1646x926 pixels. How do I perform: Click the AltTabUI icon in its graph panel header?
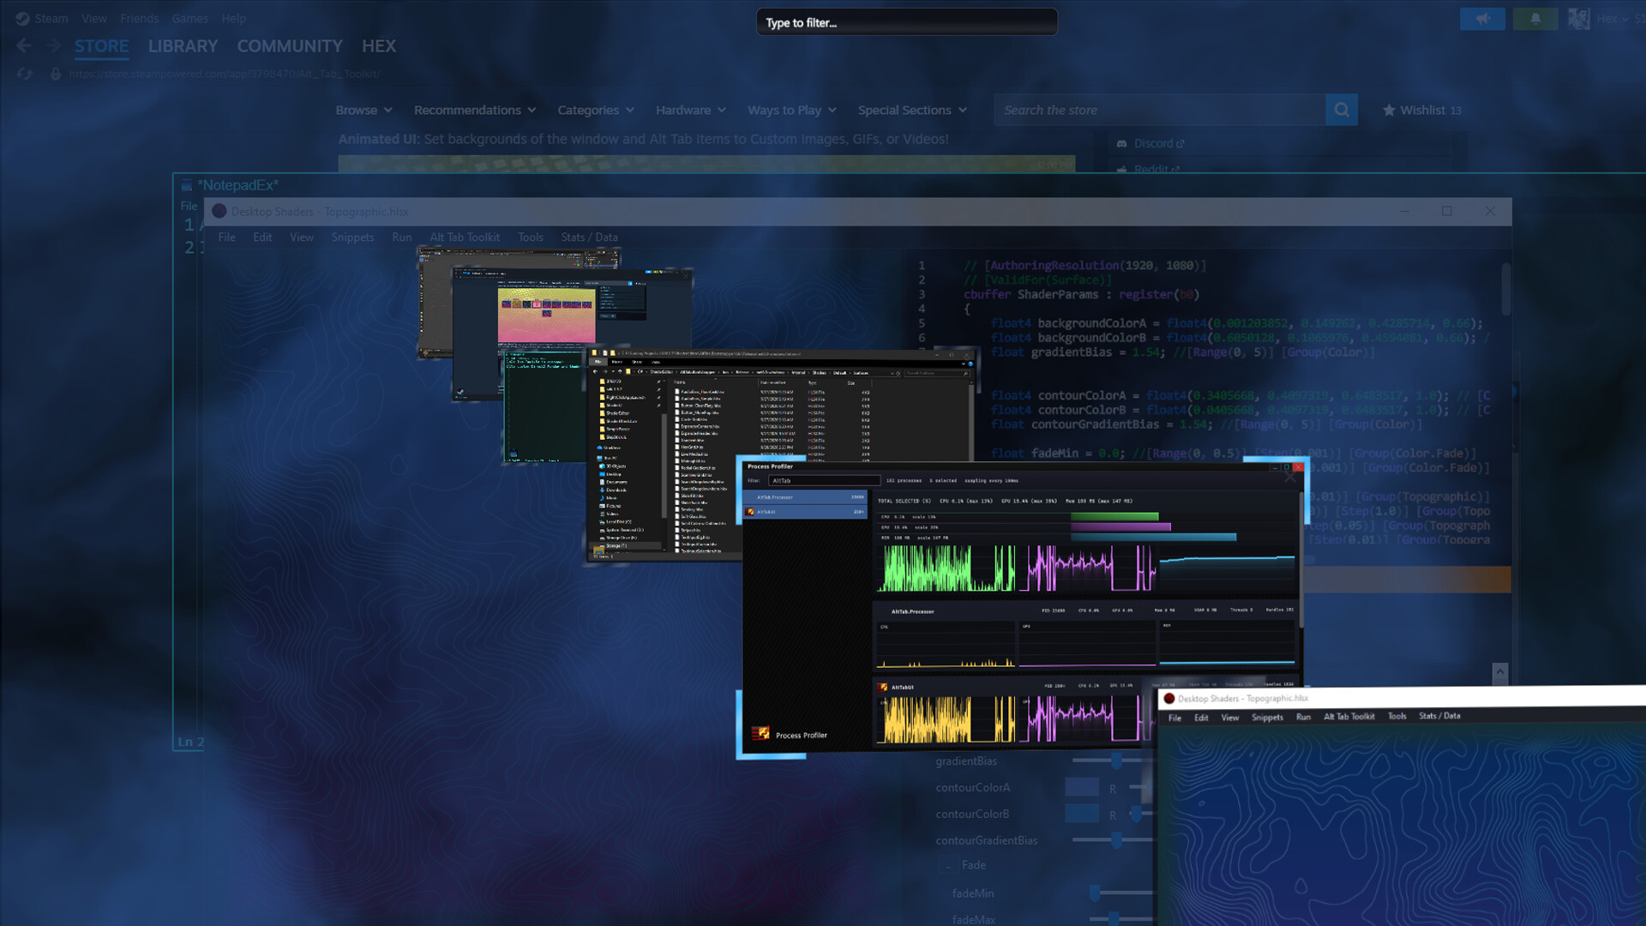(883, 687)
